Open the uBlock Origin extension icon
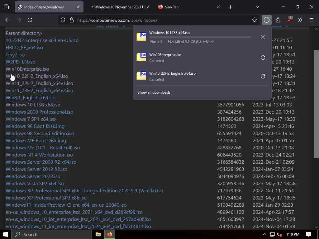 [x=289, y=20]
